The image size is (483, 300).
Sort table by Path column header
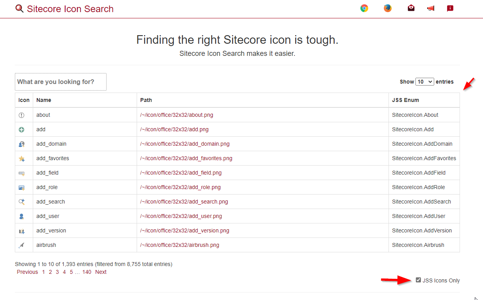coord(263,100)
